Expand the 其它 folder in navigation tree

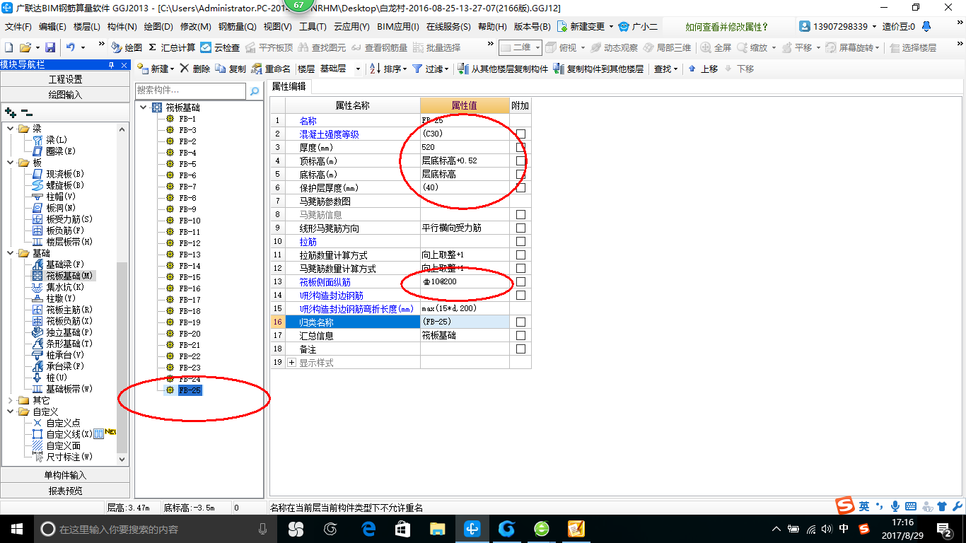pos(11,400)
